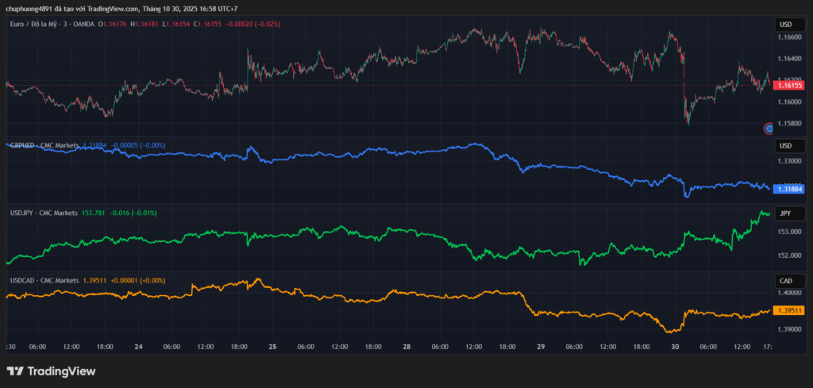Click the blue 1.31884 price label
Viewport: 813px width, 388px height.
788,189
